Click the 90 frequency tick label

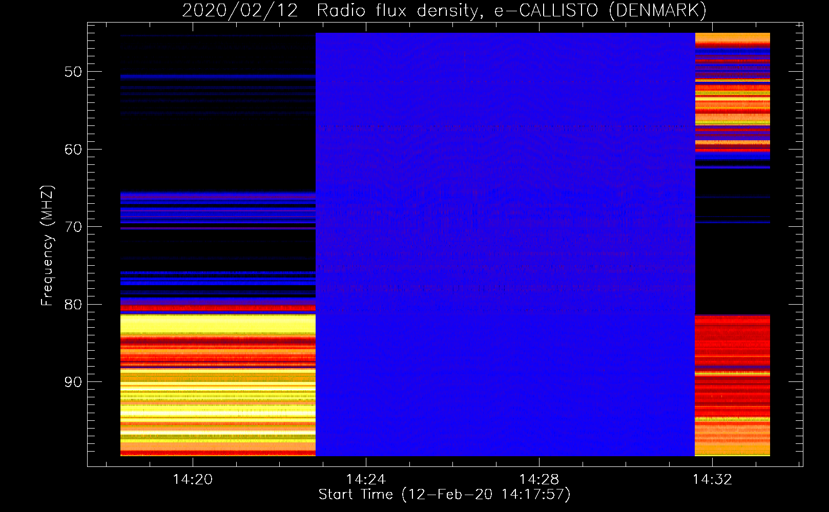coord(73,382)
